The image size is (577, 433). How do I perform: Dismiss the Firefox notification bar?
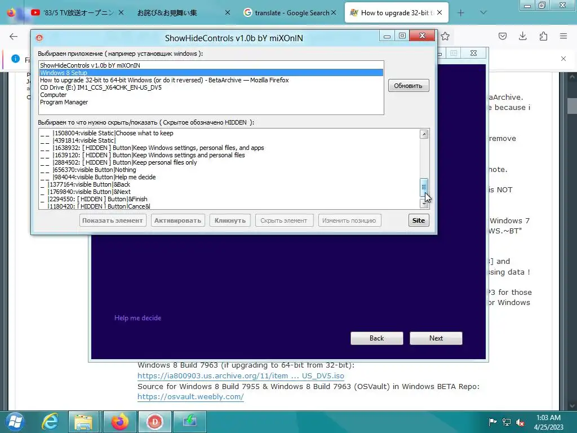click(x=563, y=59)
